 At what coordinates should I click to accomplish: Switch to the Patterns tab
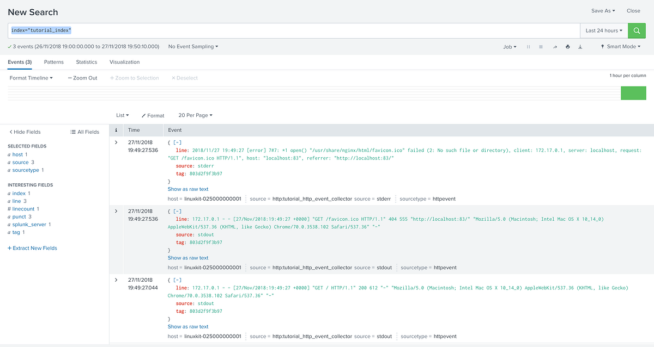[53, 62]
